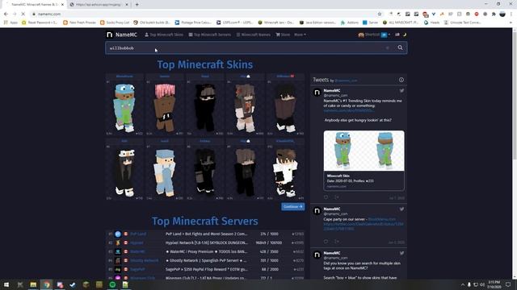This screenshot has width=517, height=290.
Task: Click the SagePvP server favicon
Action: click(118, 269)
